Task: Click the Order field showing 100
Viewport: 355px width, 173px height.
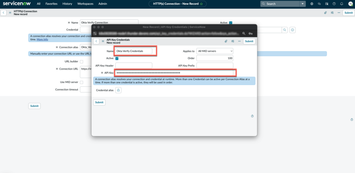Action: (x=215, y=58)
